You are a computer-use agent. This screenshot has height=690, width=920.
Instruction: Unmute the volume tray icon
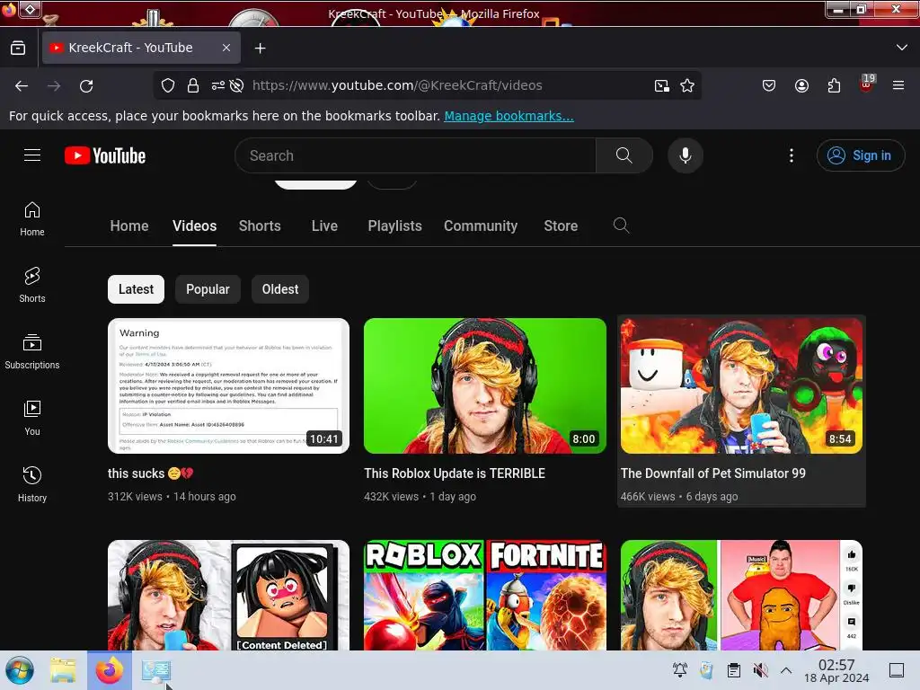760,670
